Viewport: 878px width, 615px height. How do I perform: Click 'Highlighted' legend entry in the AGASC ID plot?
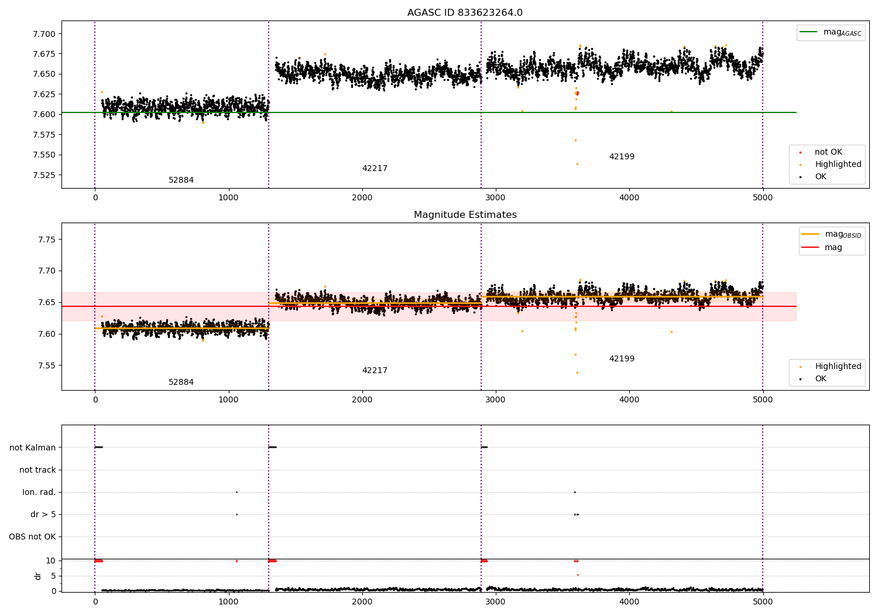click(829, 165)
